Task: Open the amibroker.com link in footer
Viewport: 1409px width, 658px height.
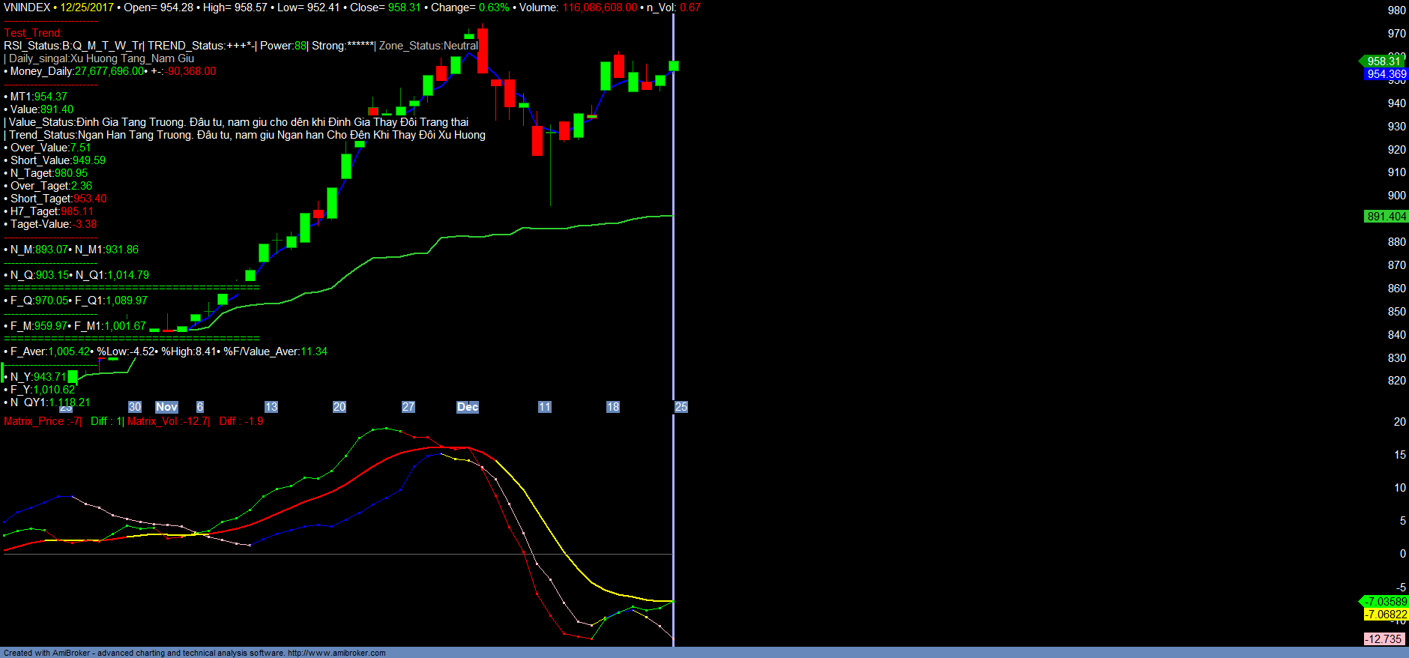Action: click(337, 653)
